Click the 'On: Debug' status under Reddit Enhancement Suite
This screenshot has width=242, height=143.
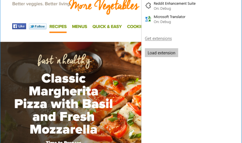162,9
